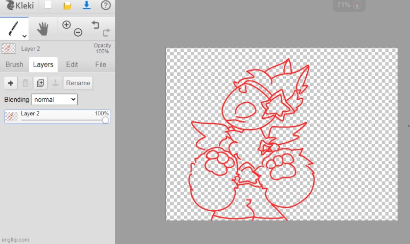Click the Kleki logo
The width and height of the screenshot is (410, 244).
[20, 5]
